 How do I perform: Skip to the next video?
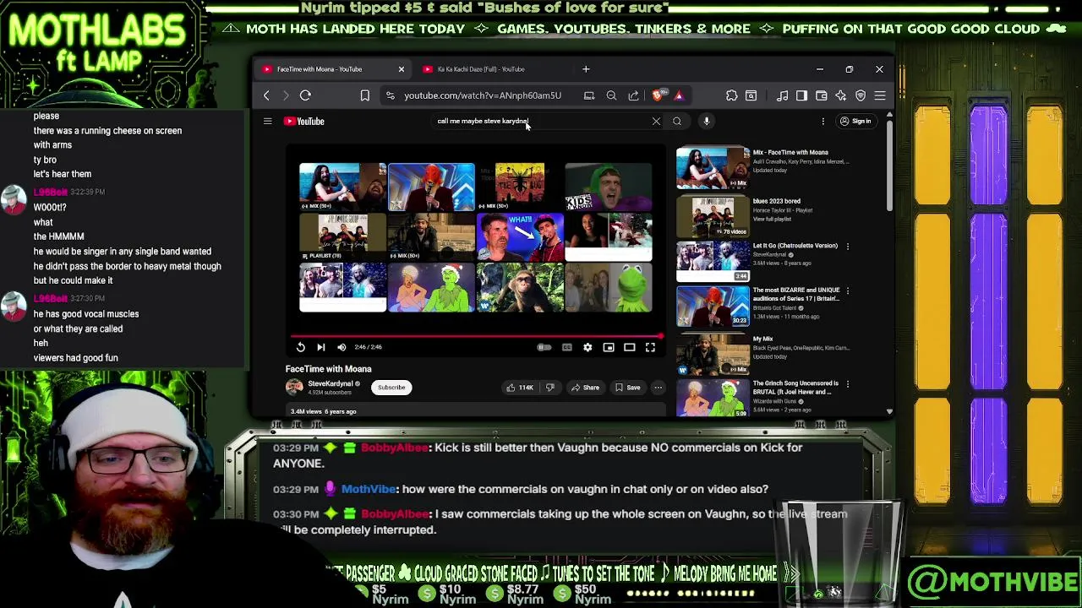tap(321, 347)
